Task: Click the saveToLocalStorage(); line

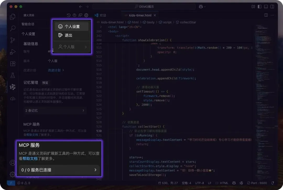Action: pyautogui.click(x=148, y=175)
